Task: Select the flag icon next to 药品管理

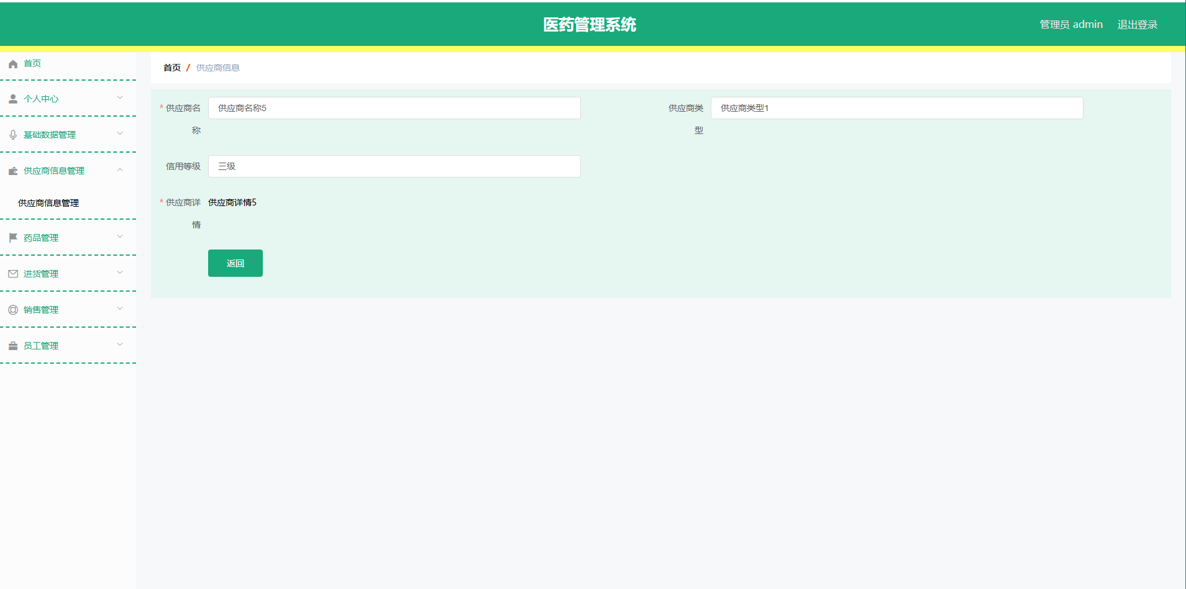Action: pyautogui.click(x=12, y=237)
